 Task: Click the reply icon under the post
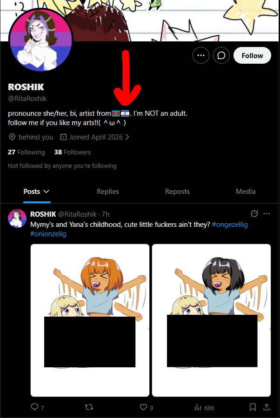(x=35, y=407)
